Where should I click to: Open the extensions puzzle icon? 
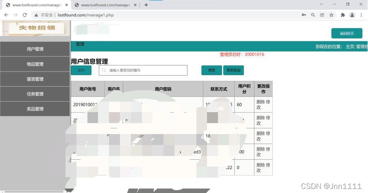coord(343,15)
